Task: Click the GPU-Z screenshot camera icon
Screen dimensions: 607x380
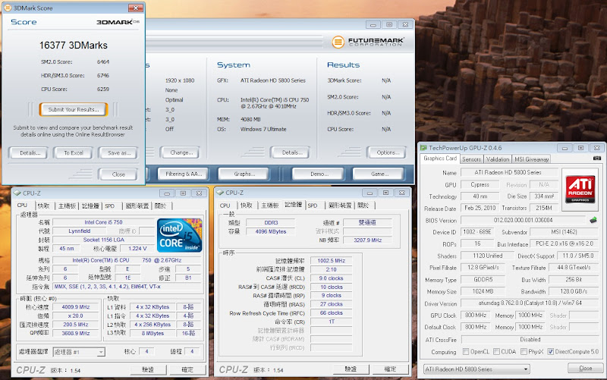Action: pos(597,159)
